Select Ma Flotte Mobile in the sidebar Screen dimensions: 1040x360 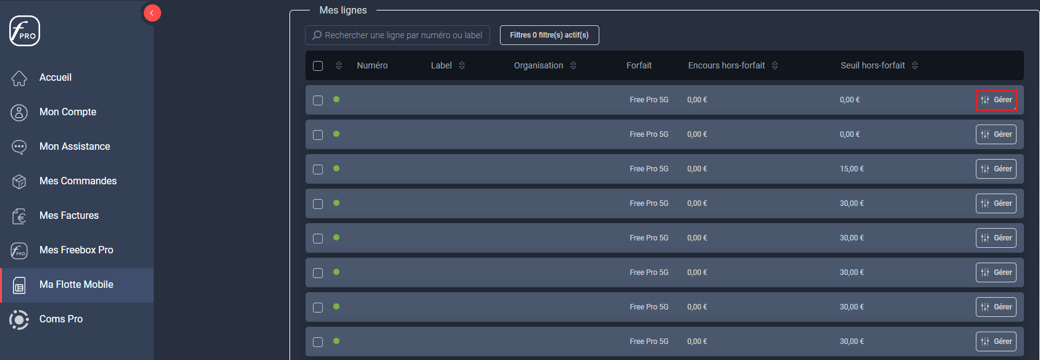click(77, 285)
